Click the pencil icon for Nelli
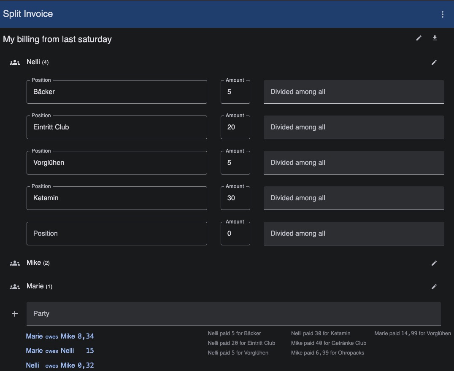Viewport: 454px width, 371px height. [434, 62]
